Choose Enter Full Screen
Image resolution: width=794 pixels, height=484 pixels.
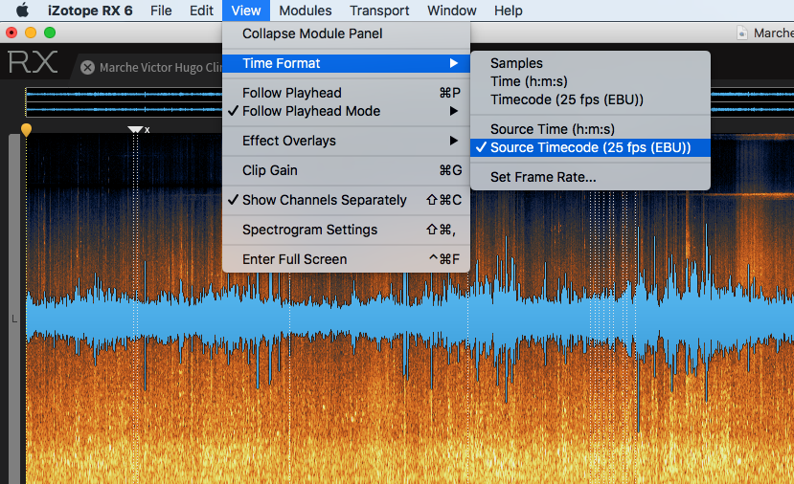(x=347, y=259)
